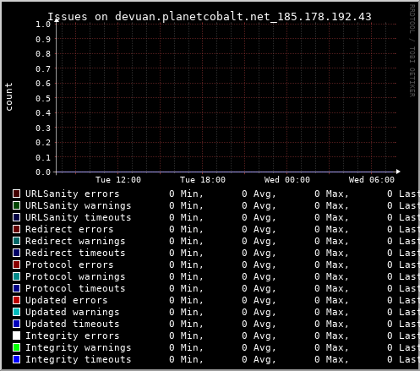Image resolution: width=420 pixels, height=371 pixels.
Task: Click the Protocol warnings teal swatch
Action: click(x=16, y=276)
